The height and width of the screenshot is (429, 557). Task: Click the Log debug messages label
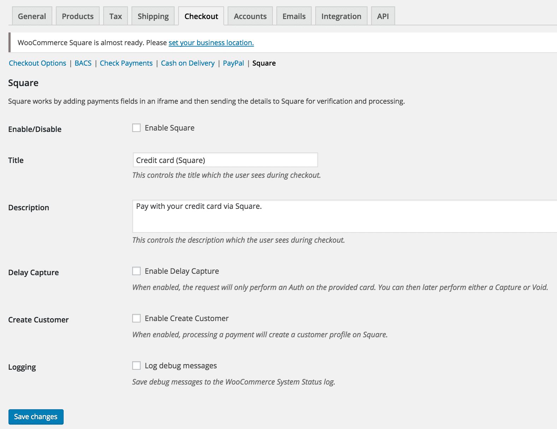pos(181,366)
